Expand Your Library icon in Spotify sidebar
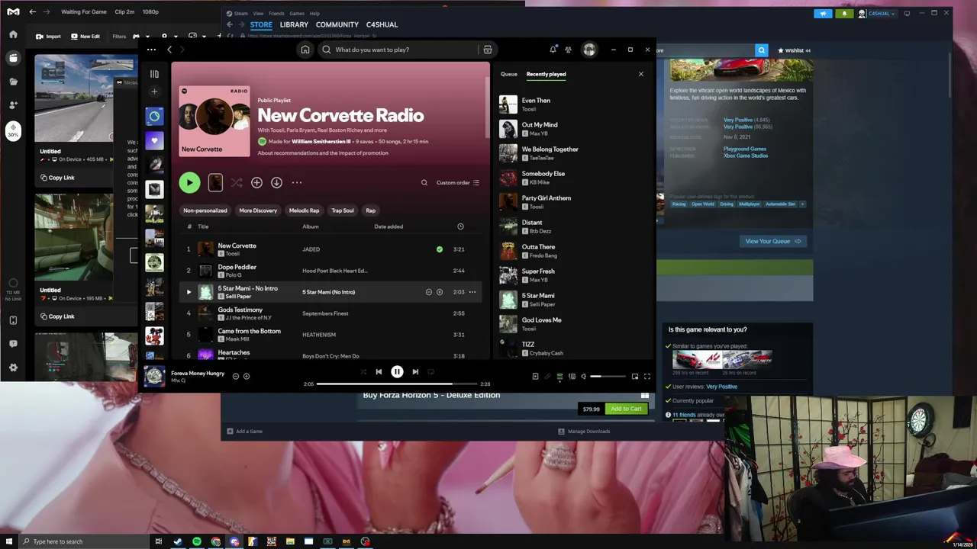Screen dimensions: 977x549 click(154, 74)
